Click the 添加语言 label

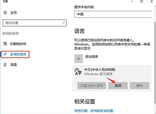91,57
